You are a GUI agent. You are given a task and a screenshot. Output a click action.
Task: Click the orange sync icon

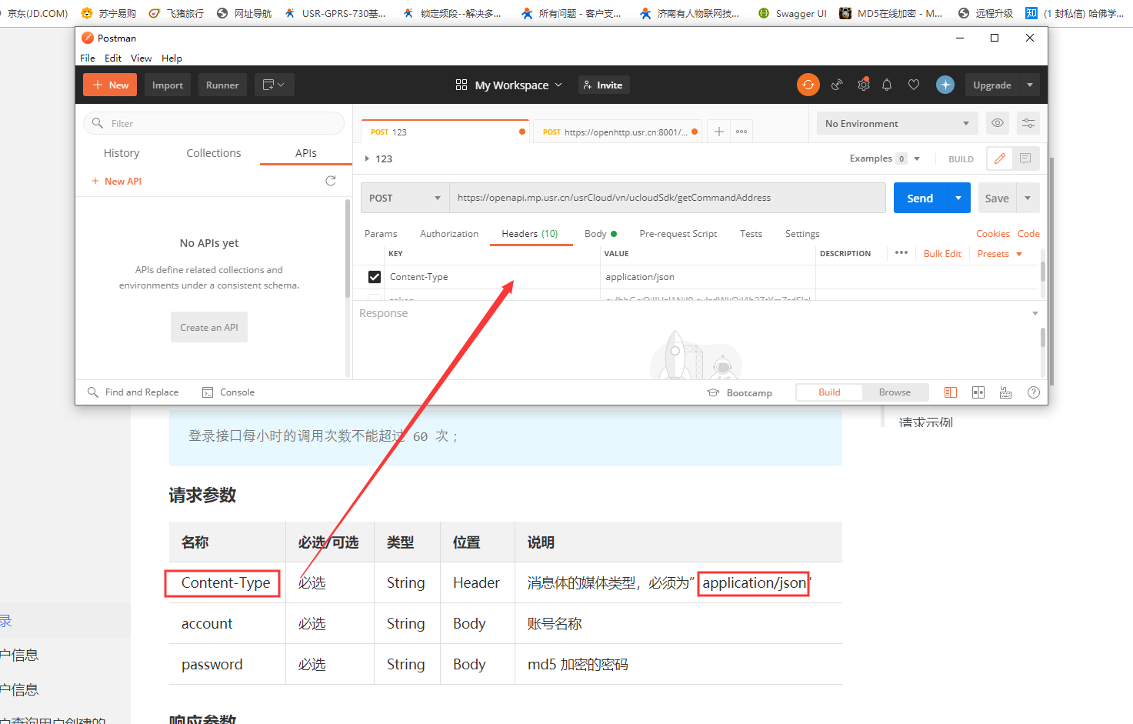[808, 85]
